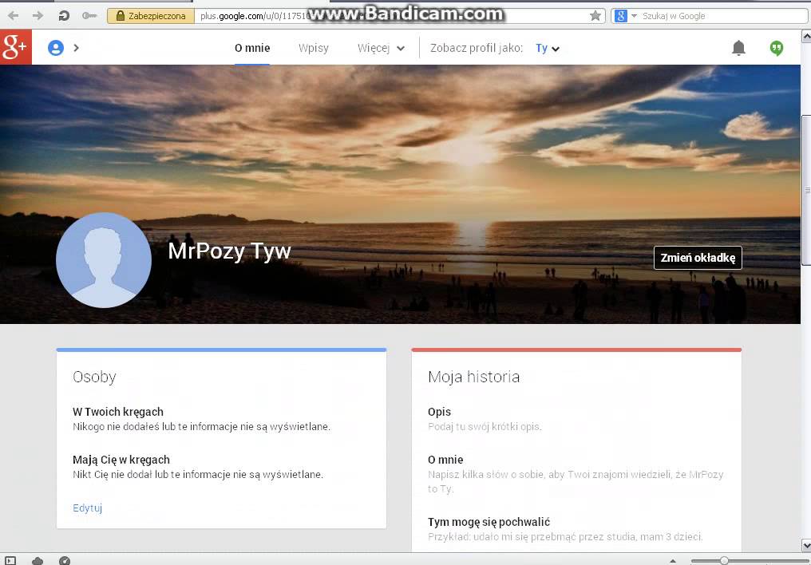Open the Google search engine selector

point(625,16)
